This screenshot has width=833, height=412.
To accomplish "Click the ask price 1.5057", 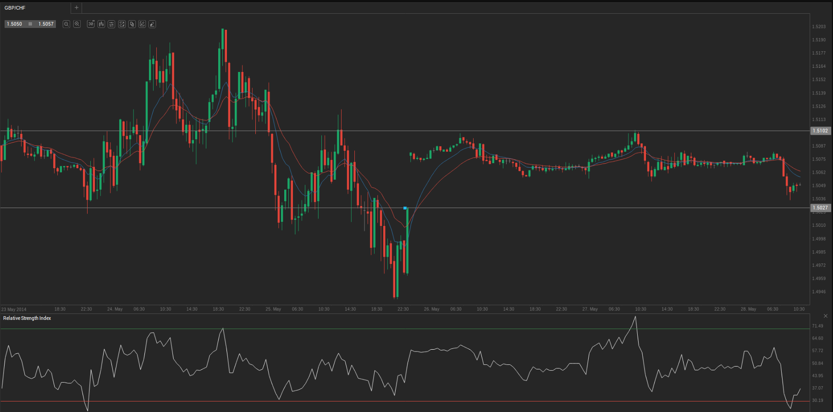I will (46, 24).
